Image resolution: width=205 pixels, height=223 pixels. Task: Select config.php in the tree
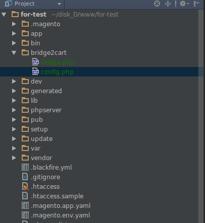57,72
